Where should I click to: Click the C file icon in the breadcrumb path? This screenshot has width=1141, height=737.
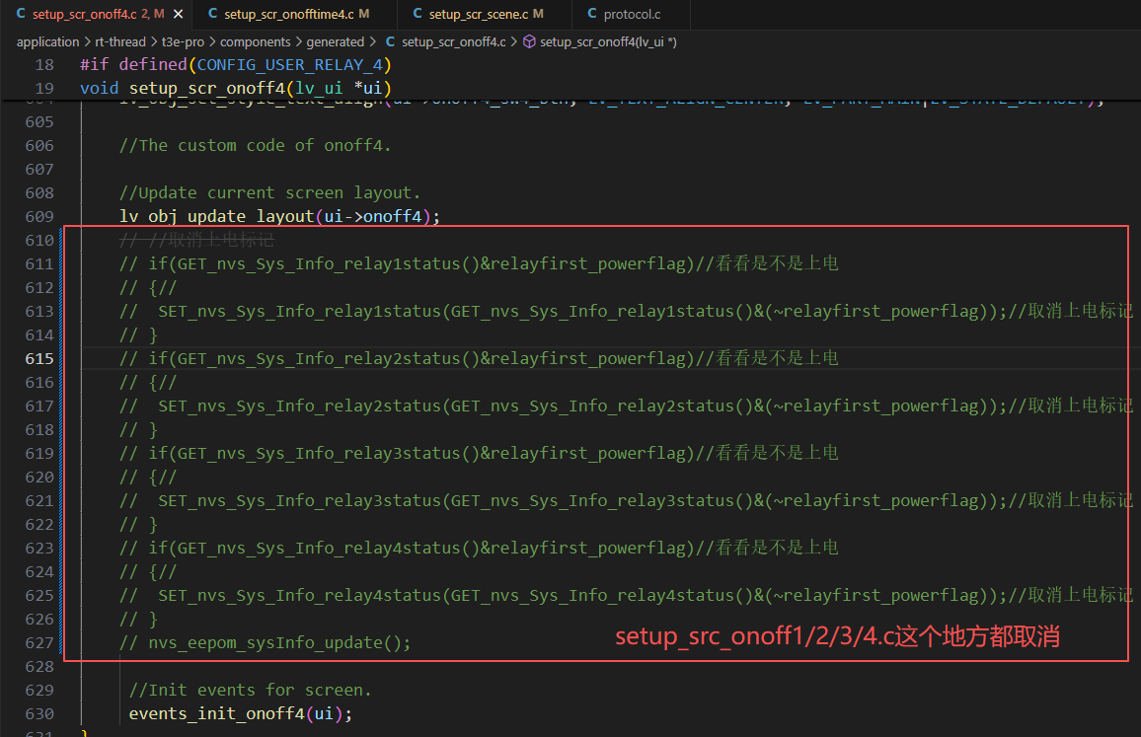pyautogui.click(x=390, y=41)
